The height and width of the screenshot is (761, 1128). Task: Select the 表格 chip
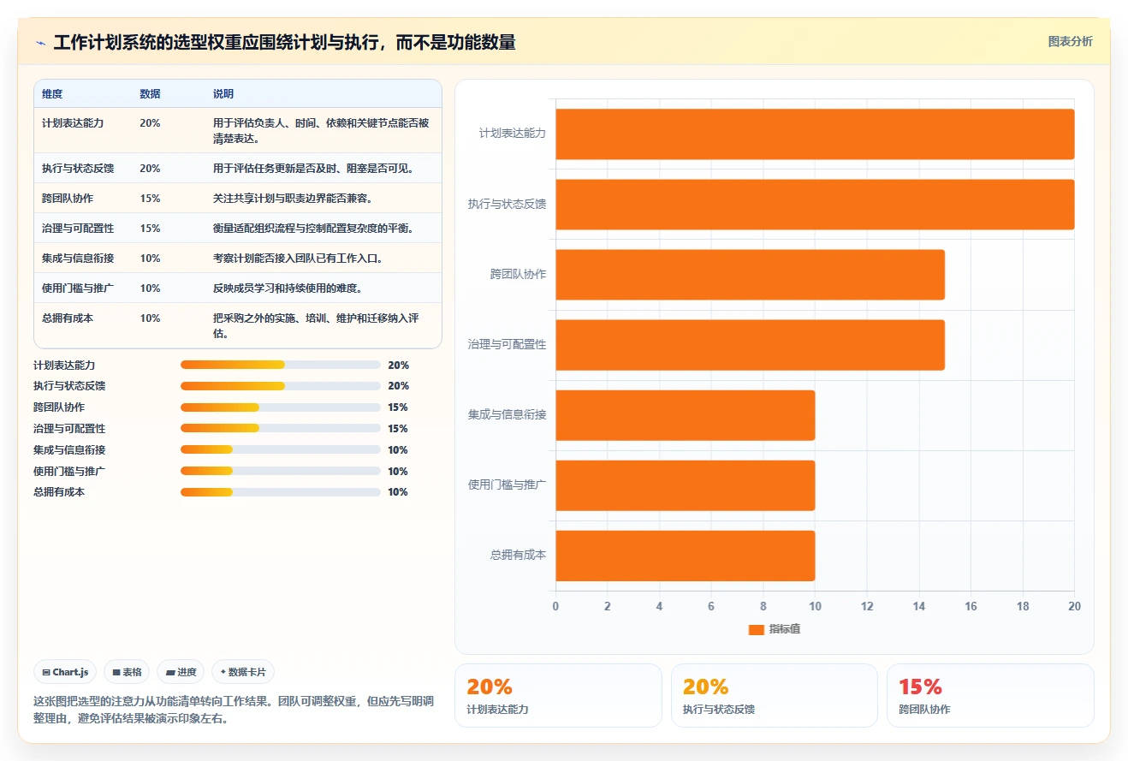point(127,672)
